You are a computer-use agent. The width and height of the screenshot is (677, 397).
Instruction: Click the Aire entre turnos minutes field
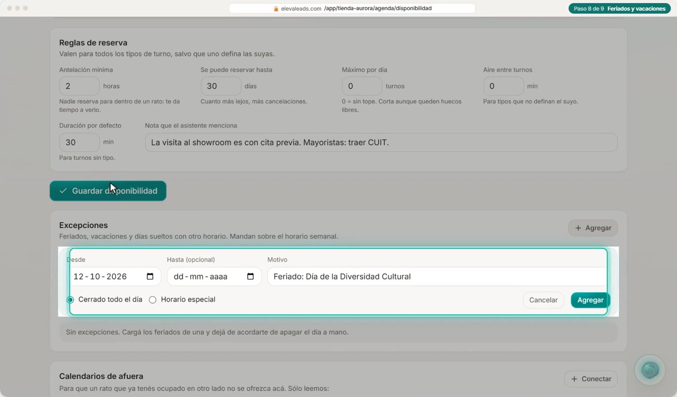503,86
